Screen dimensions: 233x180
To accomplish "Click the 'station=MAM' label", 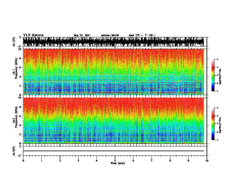I will coord(110,35).
